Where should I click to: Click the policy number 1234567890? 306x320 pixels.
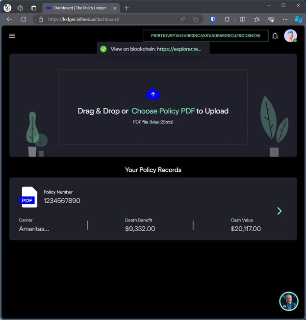62,201
